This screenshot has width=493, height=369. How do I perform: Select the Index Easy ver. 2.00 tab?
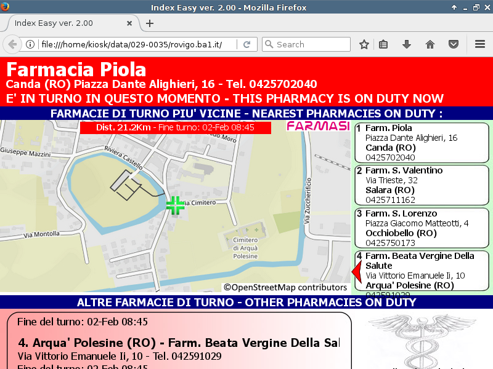(68, 23)
